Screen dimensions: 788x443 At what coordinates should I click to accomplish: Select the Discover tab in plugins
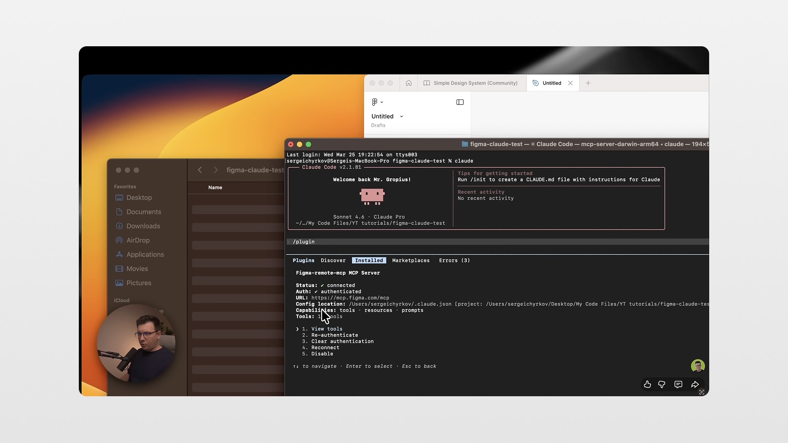click(x=333, y=260)
